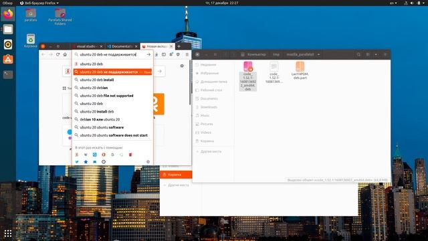Search open tabs using the tab icon
428x241 pixels.
95,162
